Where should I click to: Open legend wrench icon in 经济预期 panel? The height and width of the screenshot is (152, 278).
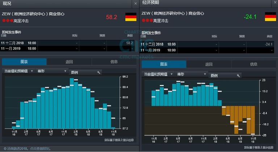239,75
